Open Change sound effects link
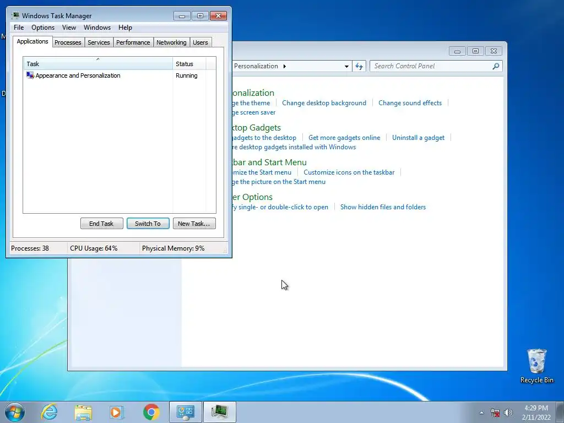 (x=410, y=103)
